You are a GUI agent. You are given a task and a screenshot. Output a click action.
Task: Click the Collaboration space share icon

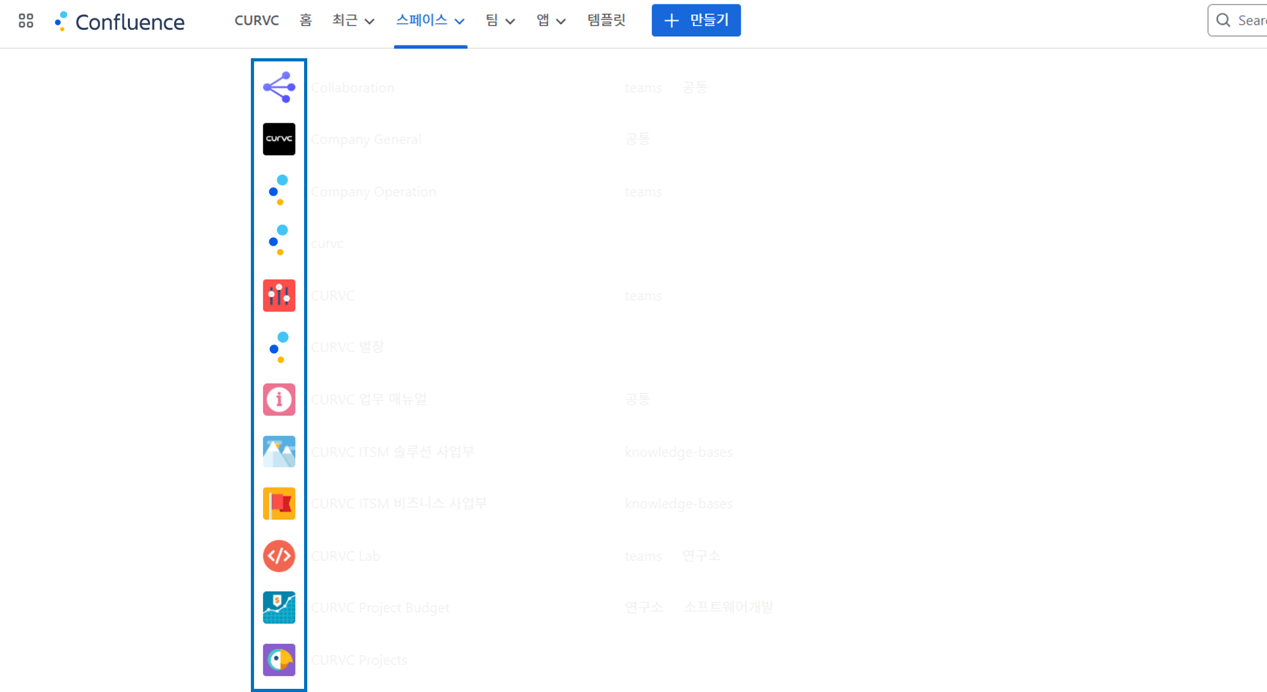[279, 87]
